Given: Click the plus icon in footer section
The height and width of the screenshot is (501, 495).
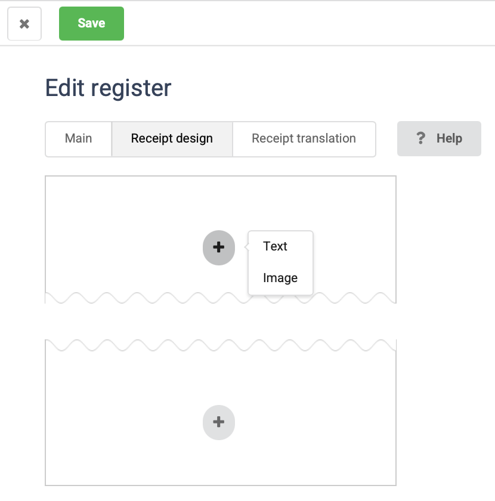Looking at the screenshot, I should (219, 422).
